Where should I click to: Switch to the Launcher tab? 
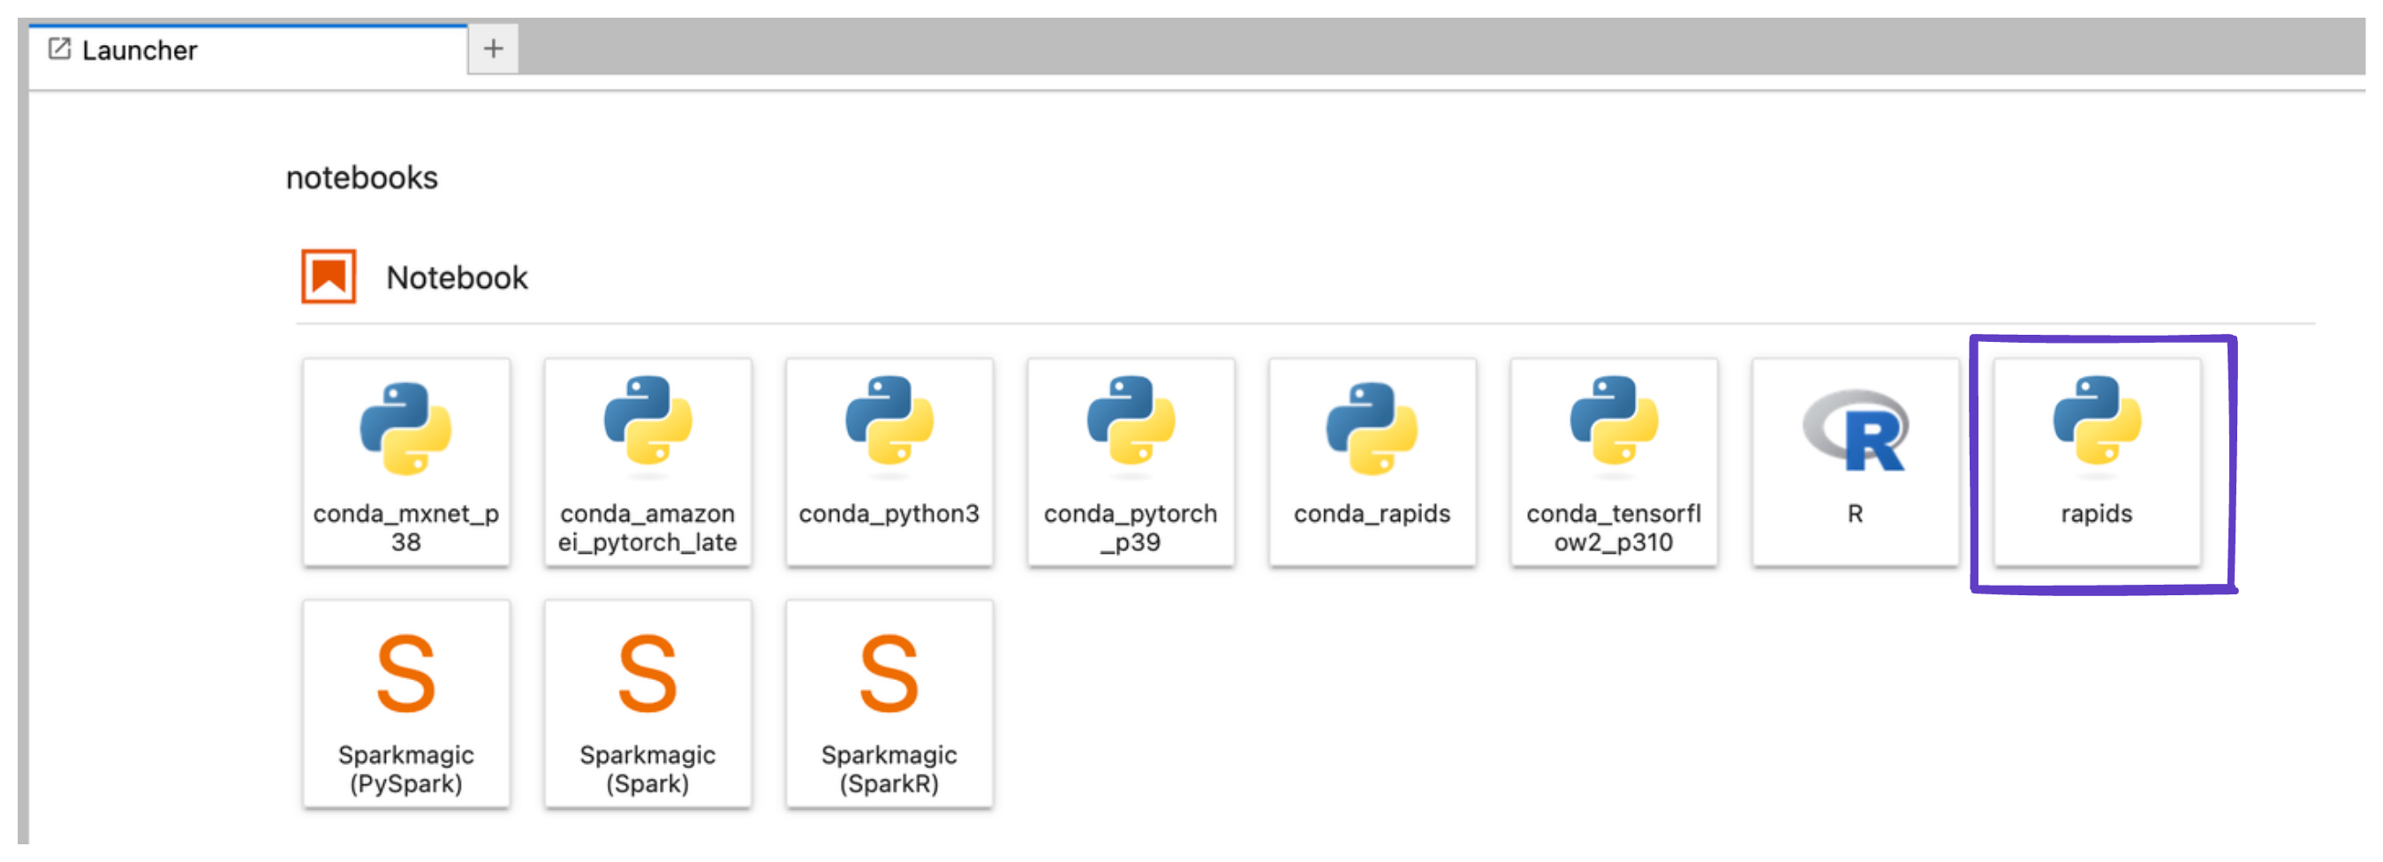[248, 50]
